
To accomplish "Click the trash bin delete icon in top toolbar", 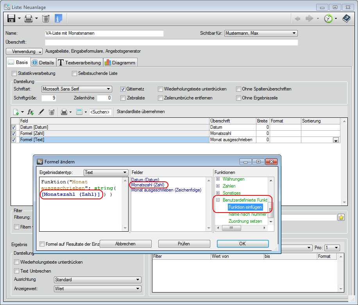I will click(x=46, y=18).
